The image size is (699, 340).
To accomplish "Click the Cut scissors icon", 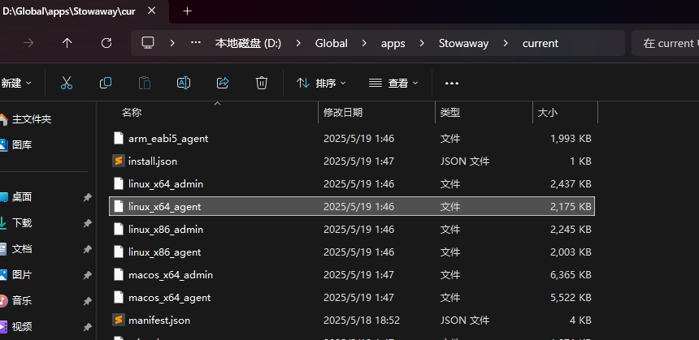I will [x=67, y=83].
